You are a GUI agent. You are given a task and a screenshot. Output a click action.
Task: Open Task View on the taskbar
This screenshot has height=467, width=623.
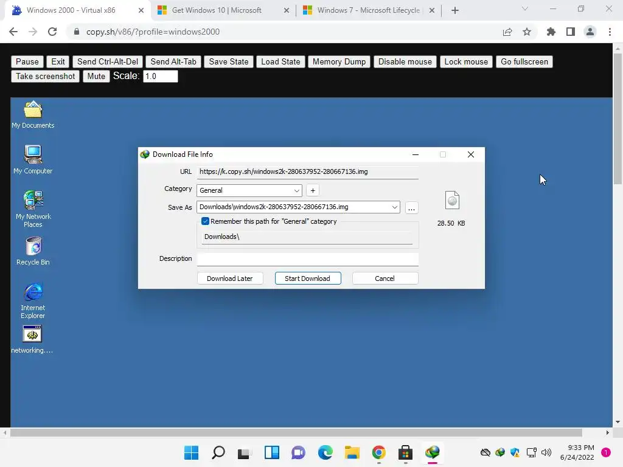pos(245,452)
